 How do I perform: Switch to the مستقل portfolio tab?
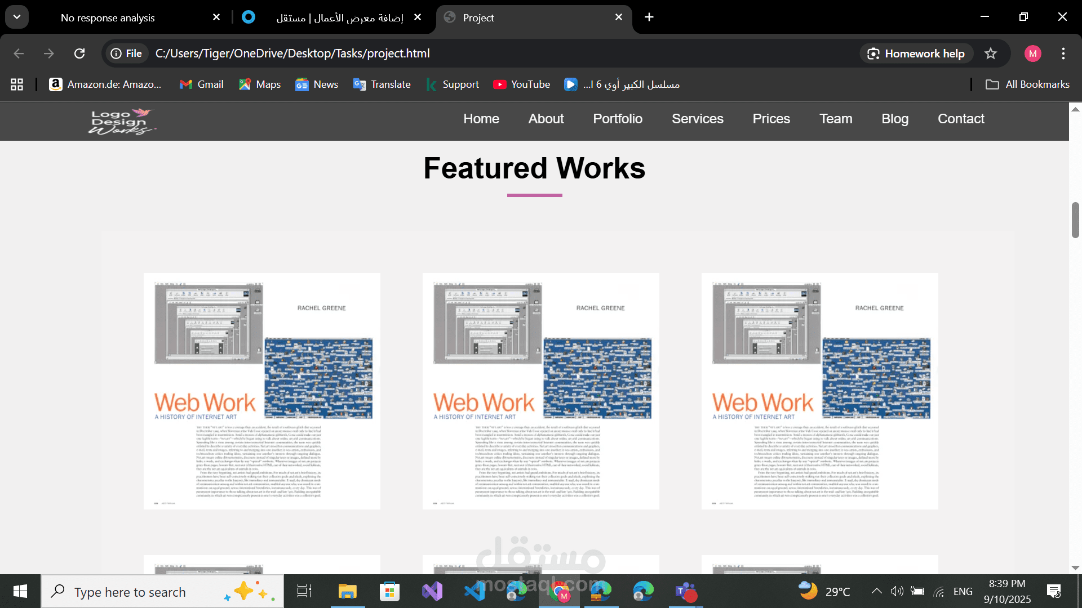click(x=339, y=18)
